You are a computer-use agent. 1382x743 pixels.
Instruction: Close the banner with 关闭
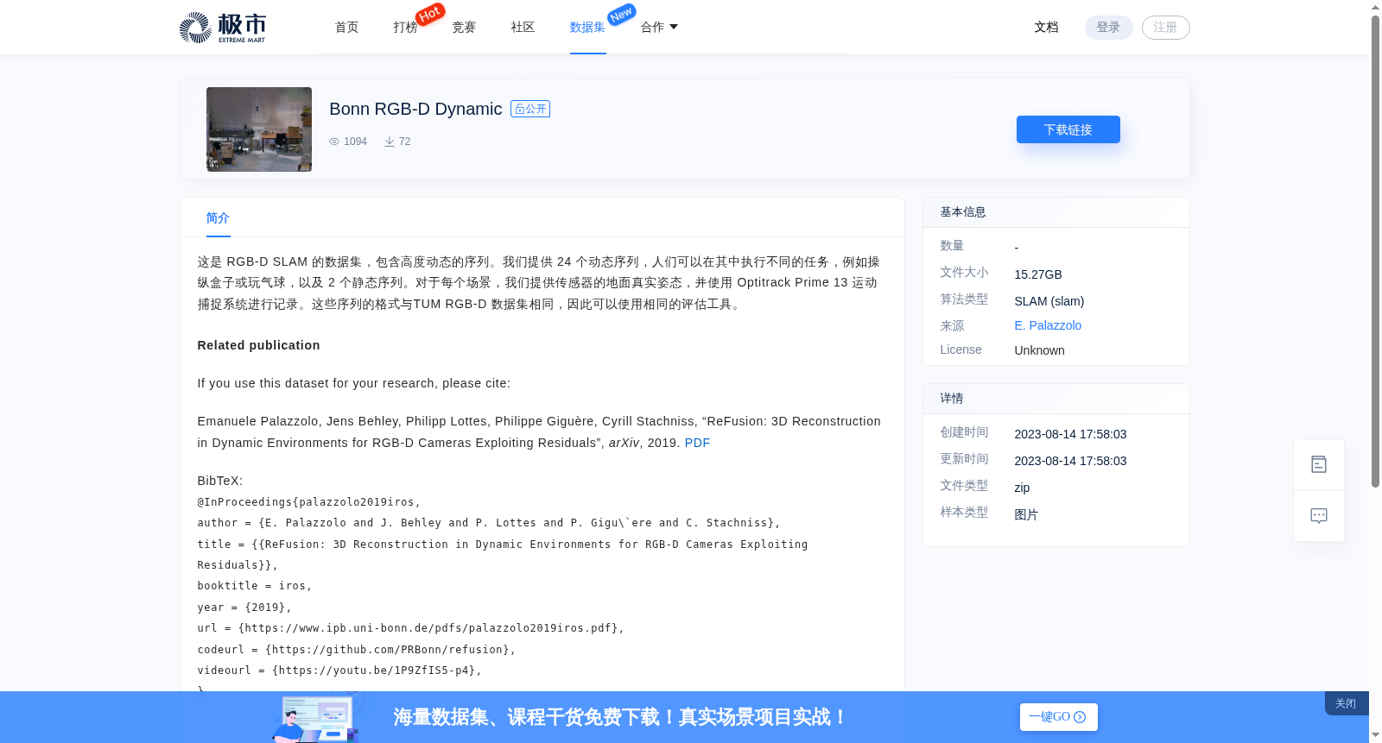pyautogui.click(x=1346, y=703)
